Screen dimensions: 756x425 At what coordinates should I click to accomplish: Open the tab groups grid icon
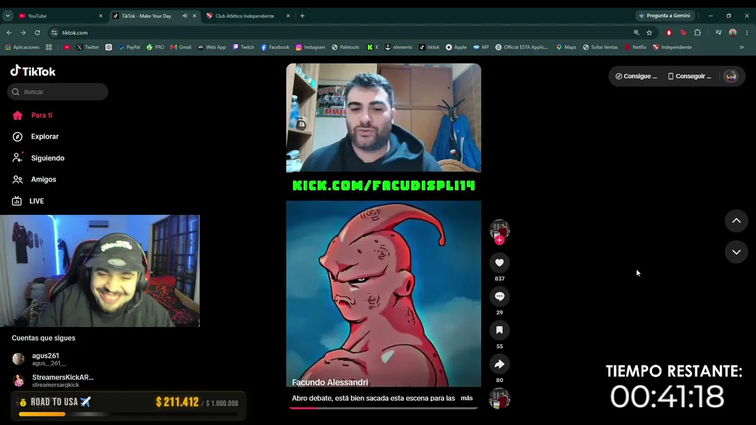click(49, 47)
